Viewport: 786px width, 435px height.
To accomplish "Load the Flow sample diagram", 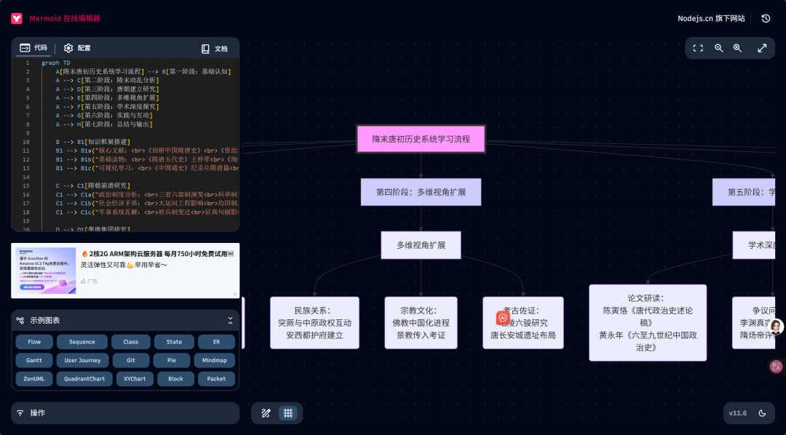I will [x=34, y=342].
